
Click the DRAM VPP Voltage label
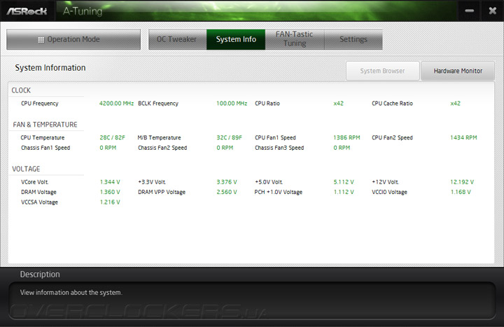pyautogui.click(x=162, y=192)
